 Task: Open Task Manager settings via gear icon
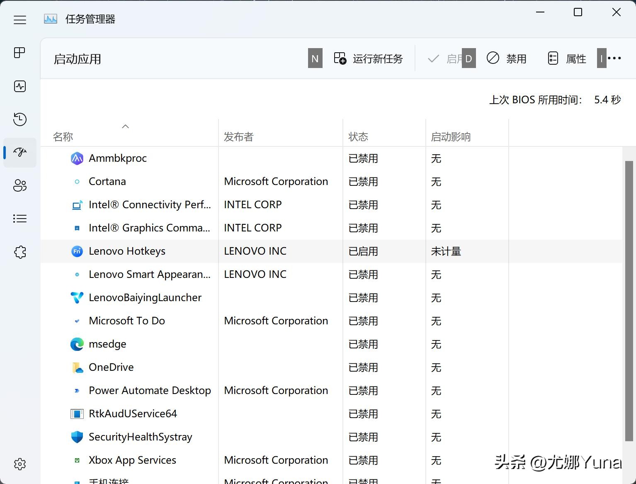[x=19, y=464]
